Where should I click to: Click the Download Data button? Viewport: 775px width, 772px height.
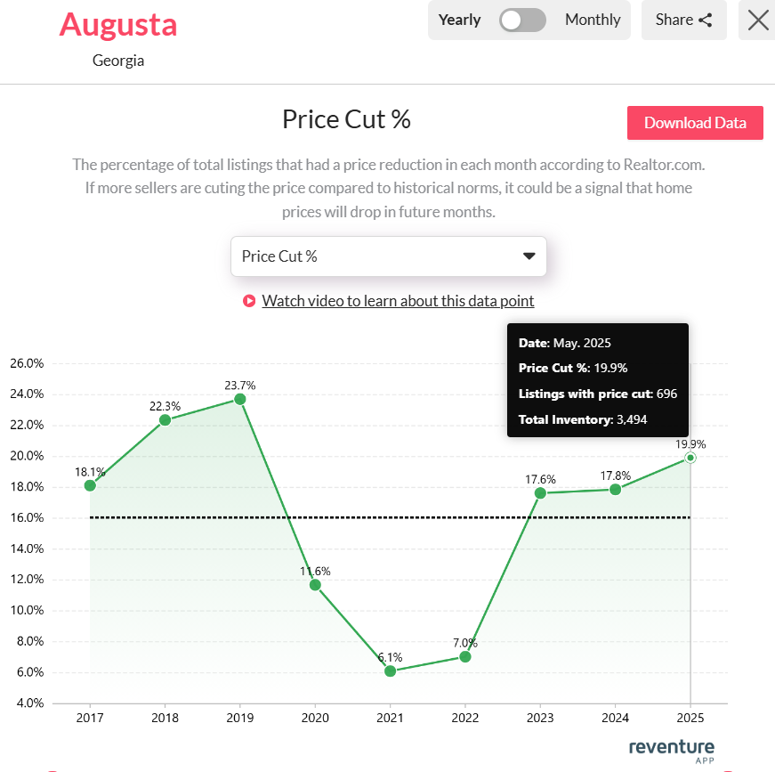(x=695, y=123)
